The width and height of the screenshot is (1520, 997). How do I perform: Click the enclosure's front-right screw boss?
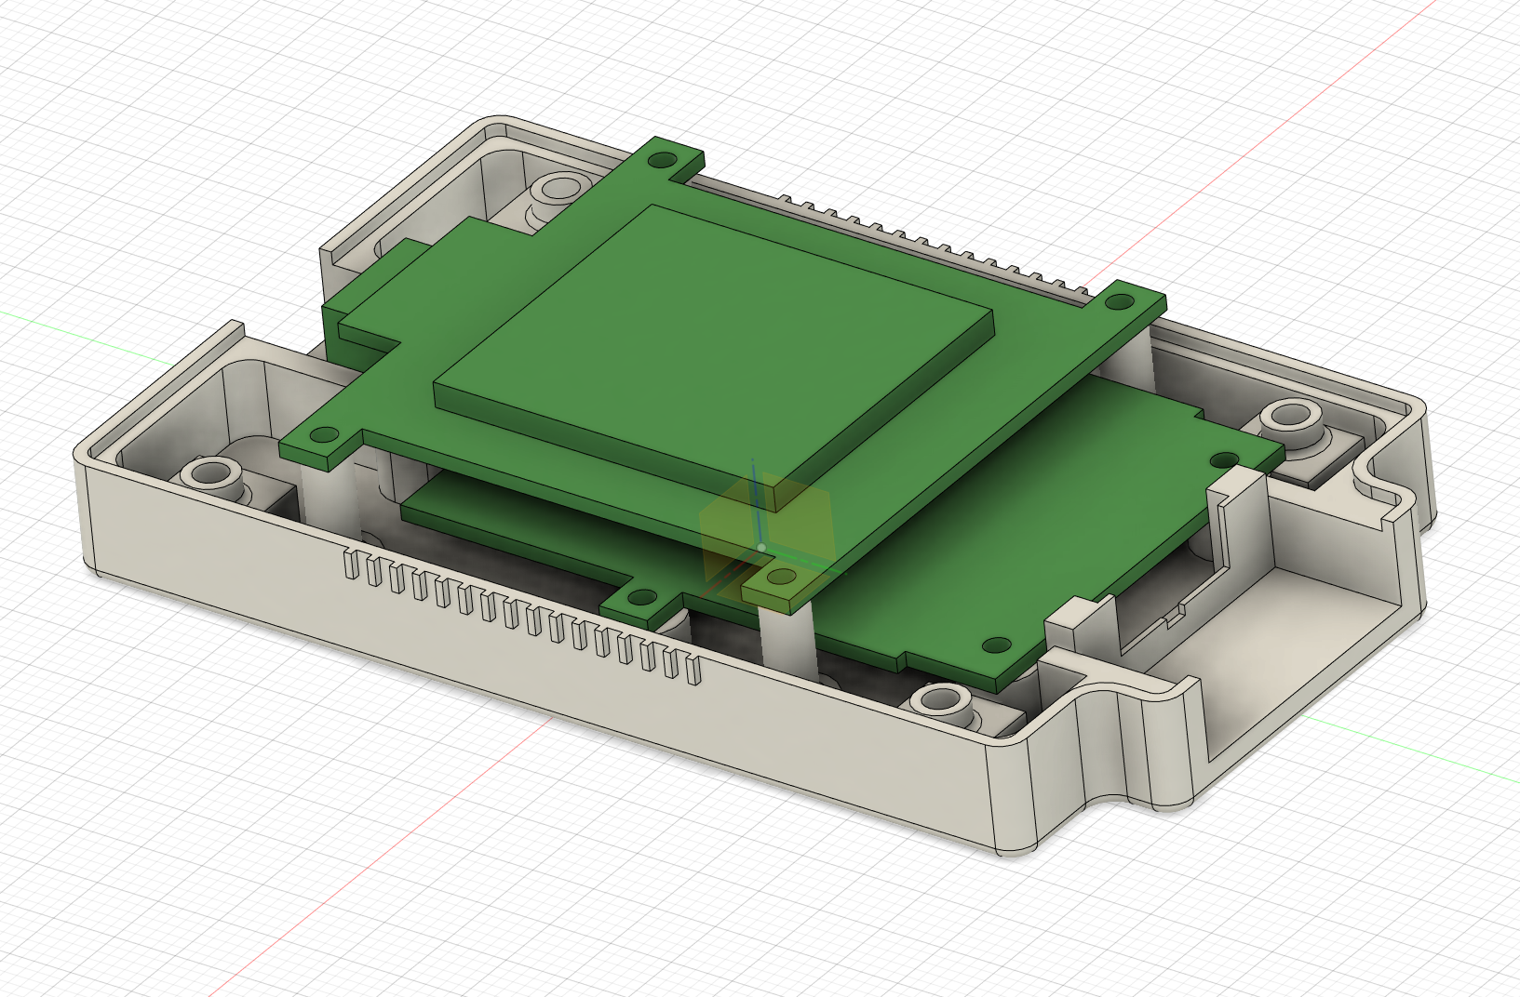941,698
